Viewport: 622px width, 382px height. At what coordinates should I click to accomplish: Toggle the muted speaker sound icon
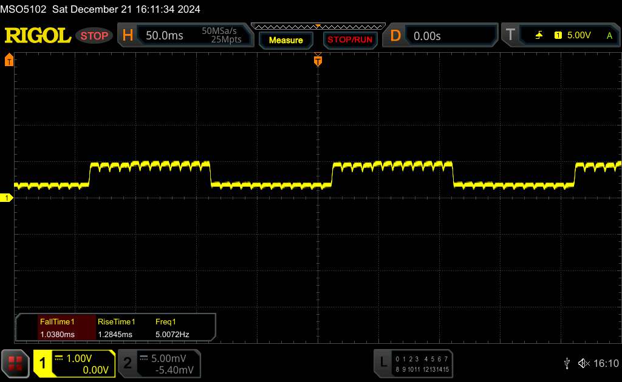point(584,363)
